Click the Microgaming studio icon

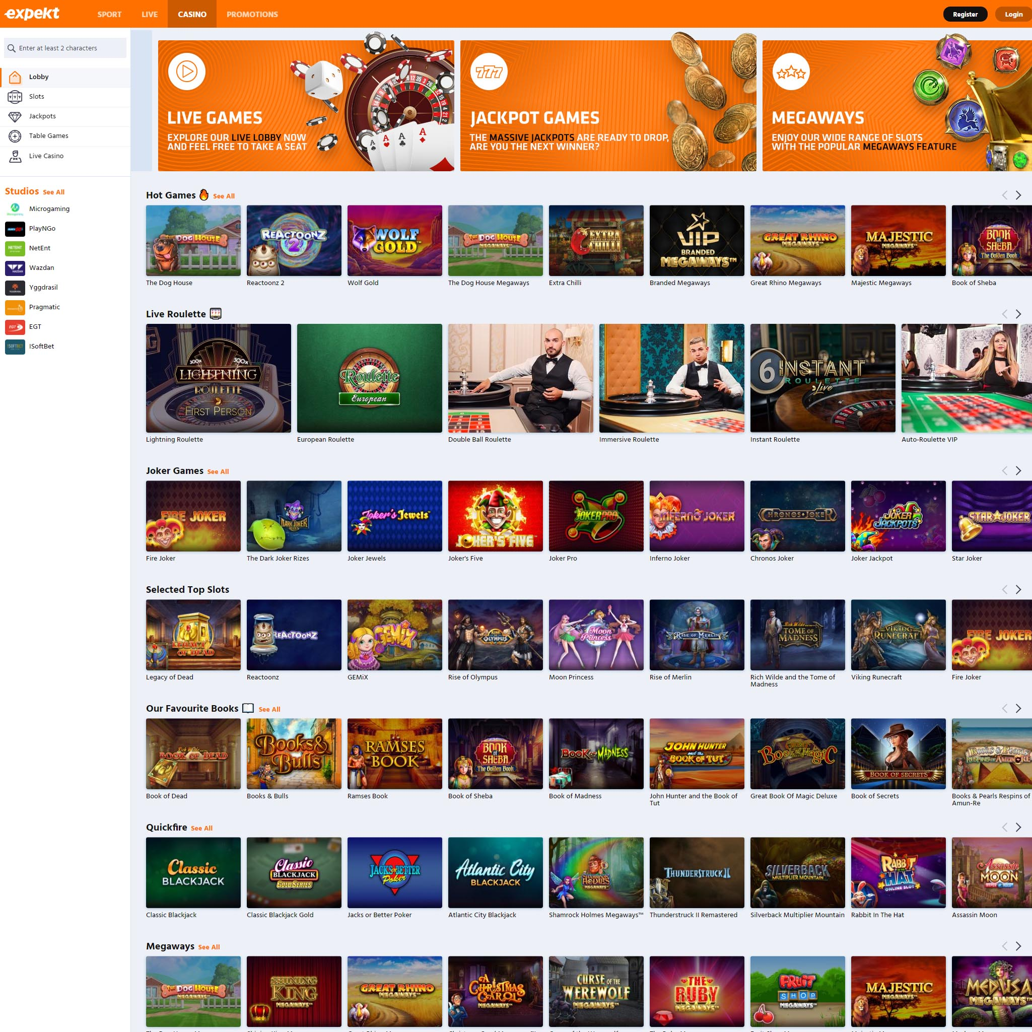pos(15,209)
